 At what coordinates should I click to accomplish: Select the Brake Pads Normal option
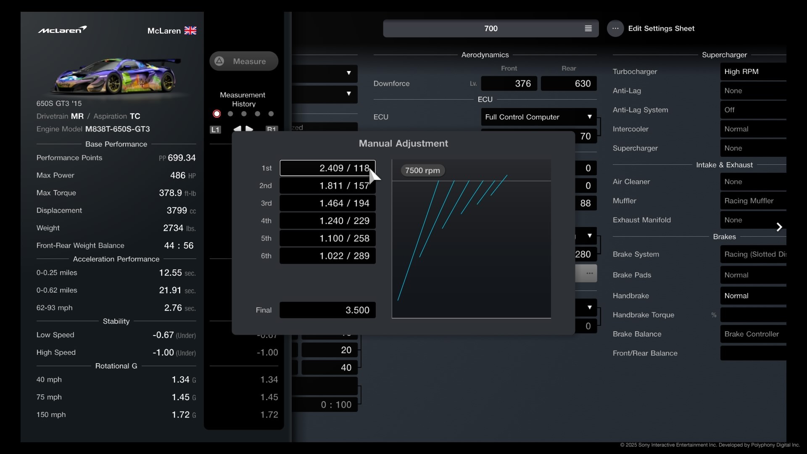pyautogui.click(x=753, y=275)
